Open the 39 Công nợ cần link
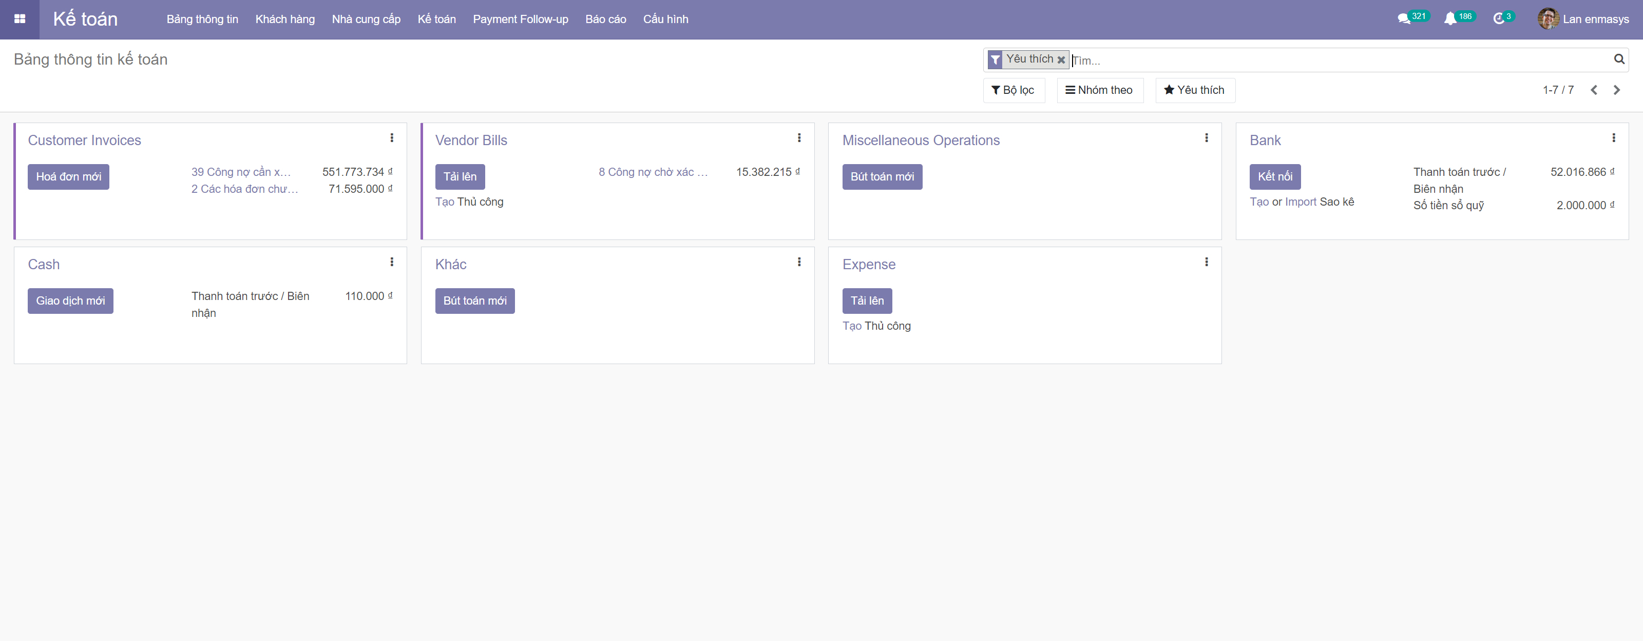The height and width of the screenshot is (641, 1643). coord(240,172)
